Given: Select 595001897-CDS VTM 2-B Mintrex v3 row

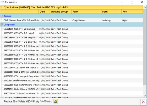Looking at the screenshot, I should click(72, 59).
